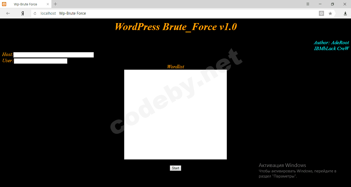Click into the Host input field

[53, 55]
